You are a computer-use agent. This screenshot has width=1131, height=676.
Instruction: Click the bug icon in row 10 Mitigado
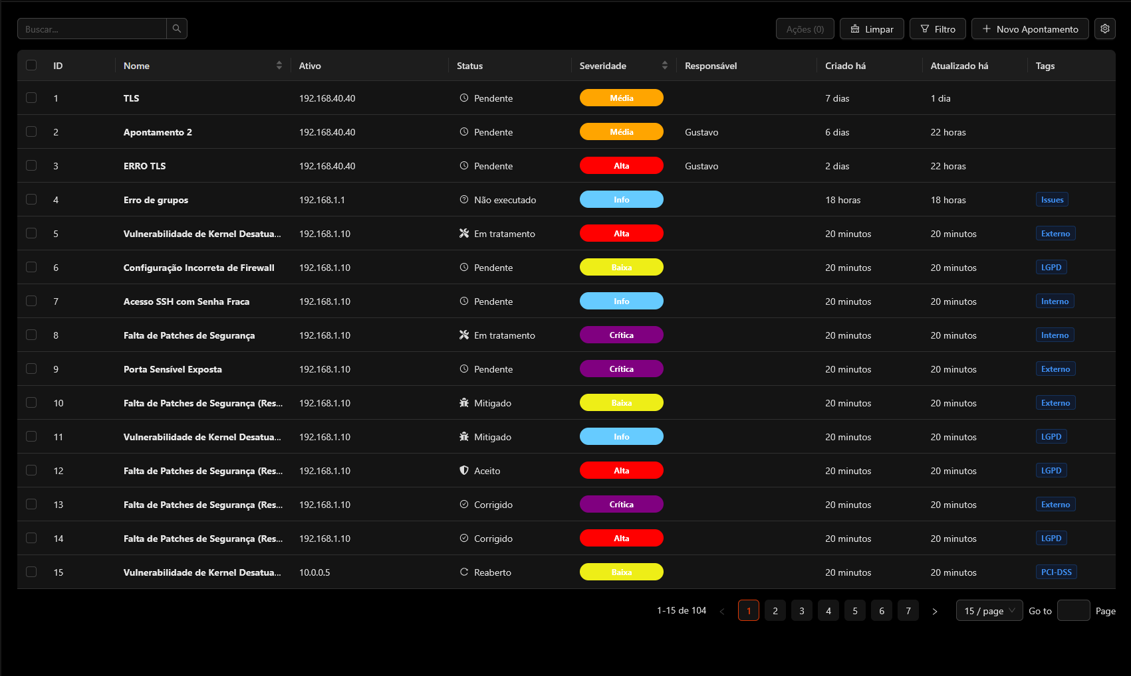pyautogui.click(x=464, y=402)
